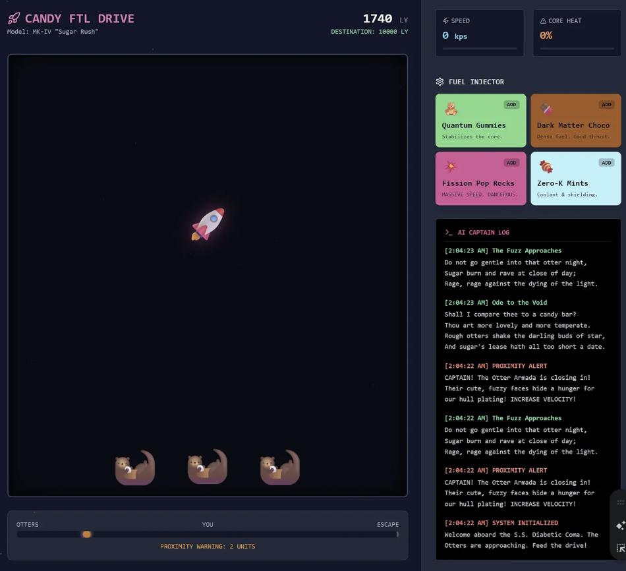
Task: Click the selection arrow icon in the floating toolbar
Action: click(x=620, y=548)
